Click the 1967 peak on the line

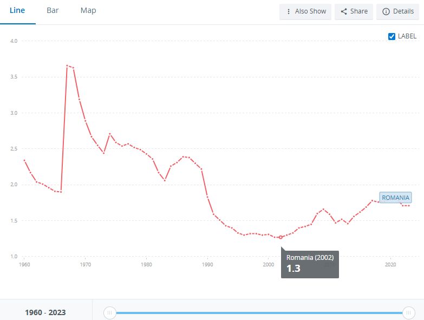(67, 66)
